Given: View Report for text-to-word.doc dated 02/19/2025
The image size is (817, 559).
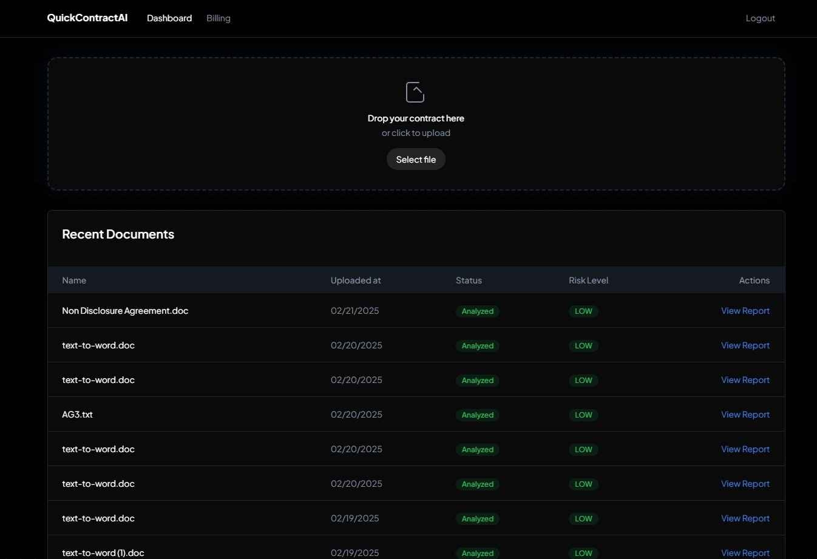Looking at the screenshot, I should pos(745,518).
